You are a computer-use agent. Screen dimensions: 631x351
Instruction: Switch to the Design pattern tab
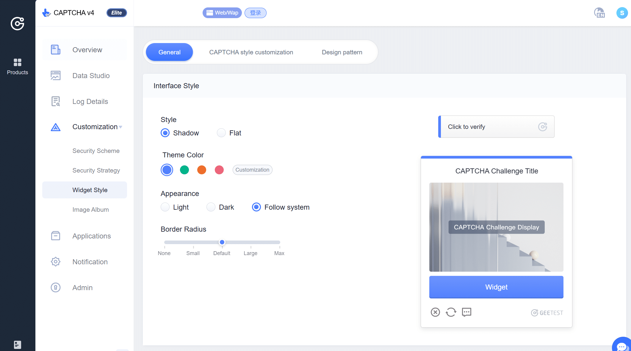coord(342,52)
